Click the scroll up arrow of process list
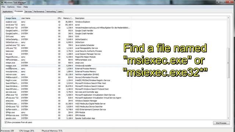The image size is (235, 132). point(228,18)
